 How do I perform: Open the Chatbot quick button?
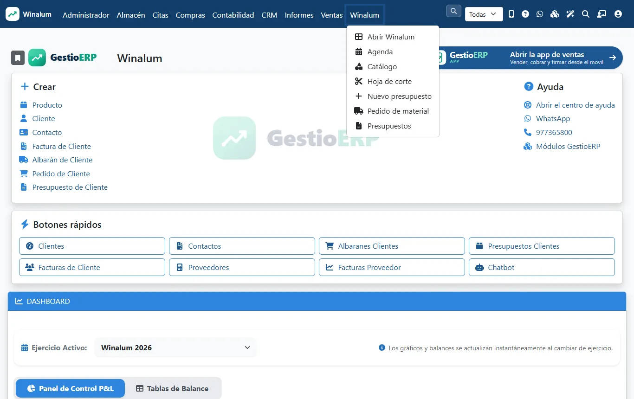click(x=542, y=267)
